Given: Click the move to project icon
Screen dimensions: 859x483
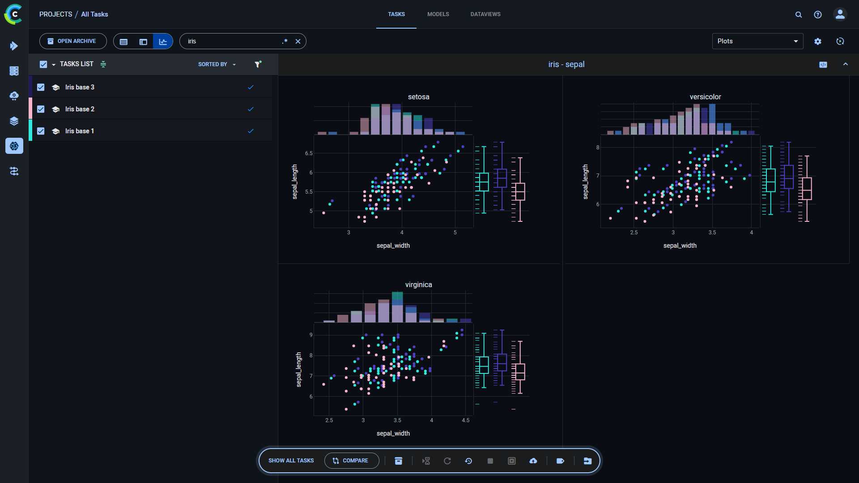Looking at the screenshot, I should pyautogui.click(x=587, y=461).
